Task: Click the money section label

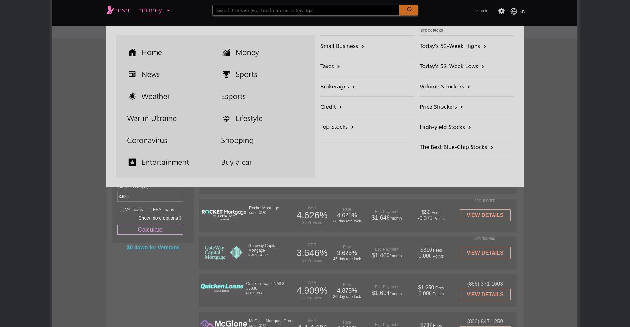Action: (151, 10)
